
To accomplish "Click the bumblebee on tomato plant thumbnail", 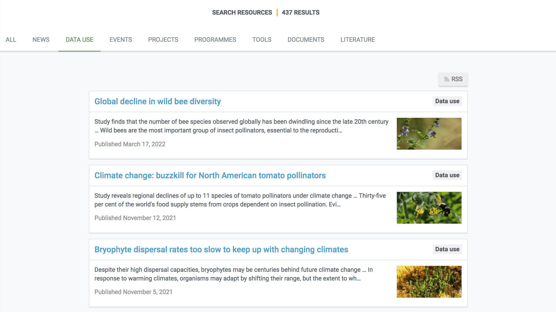I will (x=429, y=207).
